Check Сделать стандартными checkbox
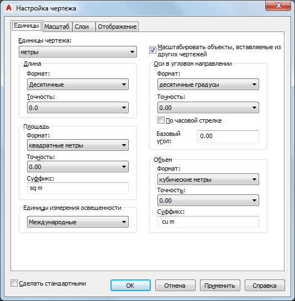The height and width of the screenshot is (301, 295). point(14,283)
